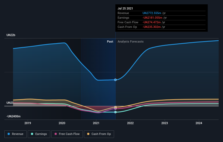Click the -UK£35.302m cash from op value
Viewport: 223px width, 142px height.
pyautogui.click(x=152, y=27)
